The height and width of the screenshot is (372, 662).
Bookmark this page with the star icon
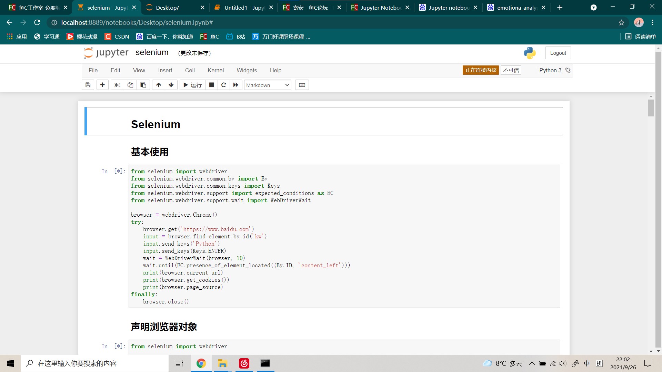point(621,23)
